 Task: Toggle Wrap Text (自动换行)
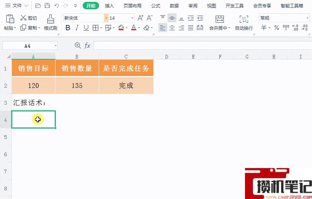(x=244, y=23)
